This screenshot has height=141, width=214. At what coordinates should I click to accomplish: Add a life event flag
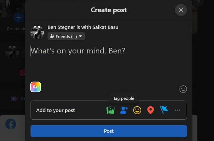pos(164,110)
